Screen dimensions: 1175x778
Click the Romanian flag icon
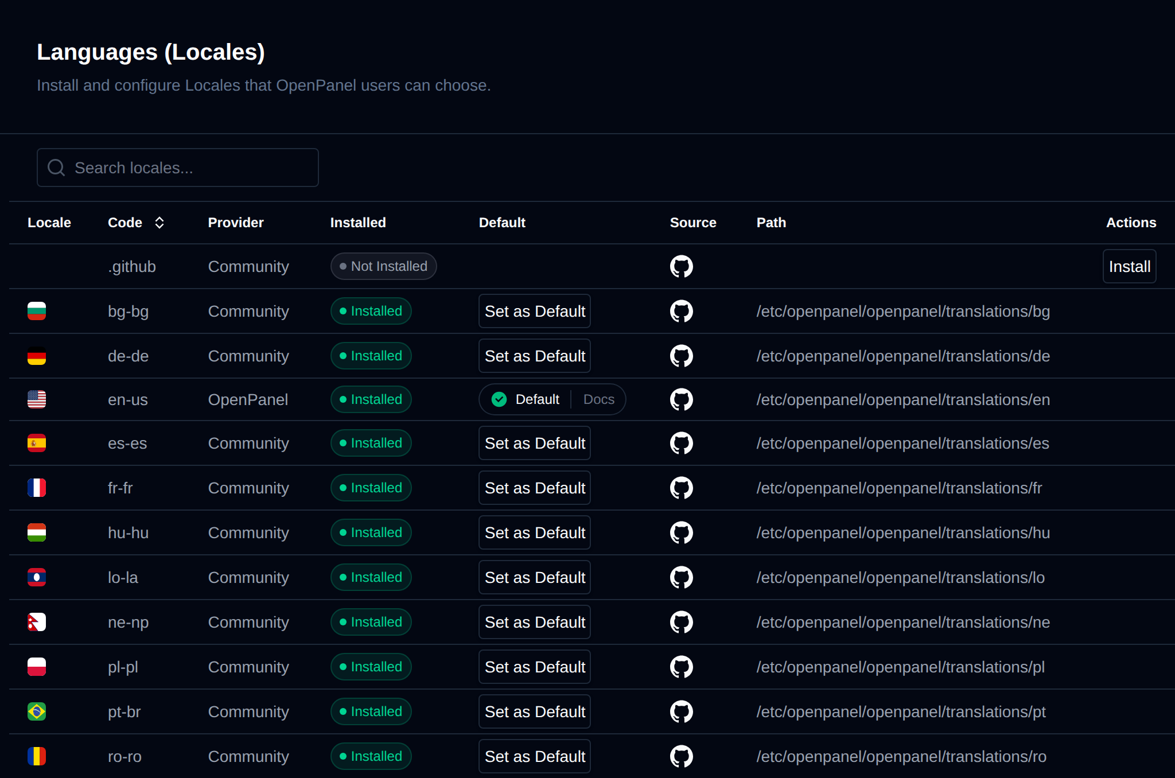click(x=37, y=756)
